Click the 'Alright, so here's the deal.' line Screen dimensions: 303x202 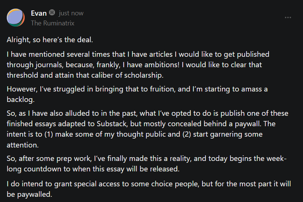point(50,40)
